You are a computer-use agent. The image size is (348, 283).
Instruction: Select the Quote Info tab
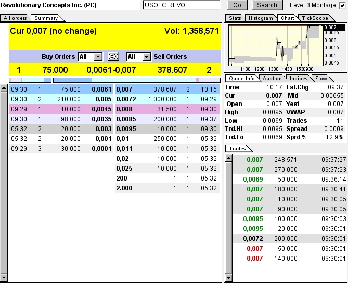[242, 79]
